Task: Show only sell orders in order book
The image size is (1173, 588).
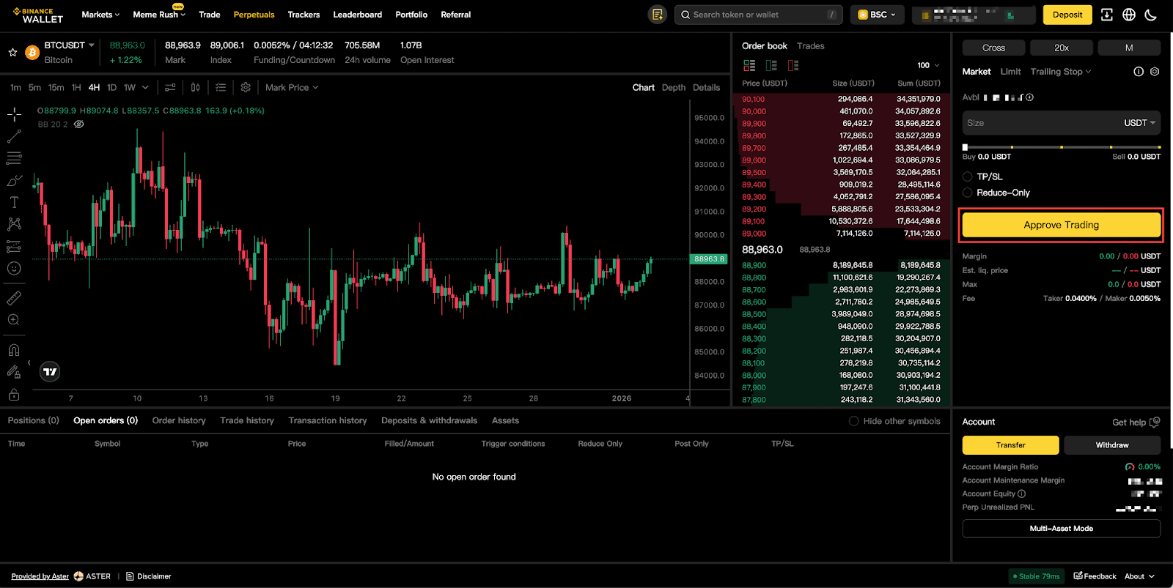Action: 793,65
